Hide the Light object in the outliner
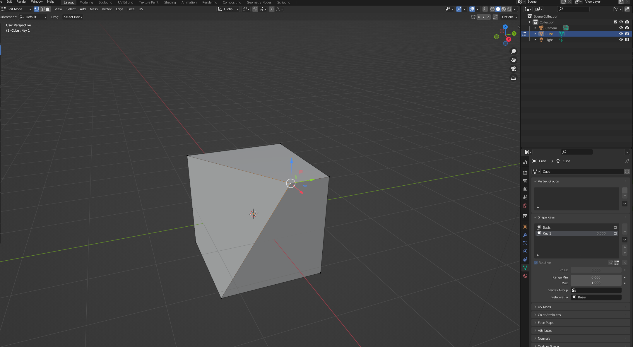Viewport: 633px width, 347px height. click(x=621, y=40)
